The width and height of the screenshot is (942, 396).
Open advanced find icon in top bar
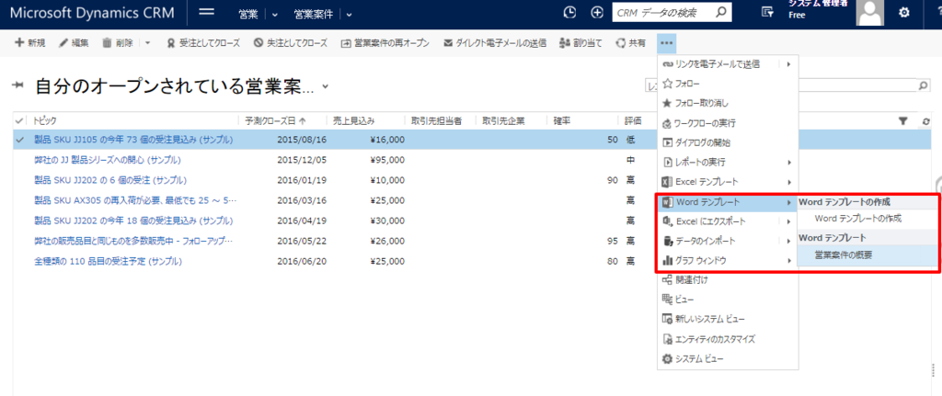767,13
